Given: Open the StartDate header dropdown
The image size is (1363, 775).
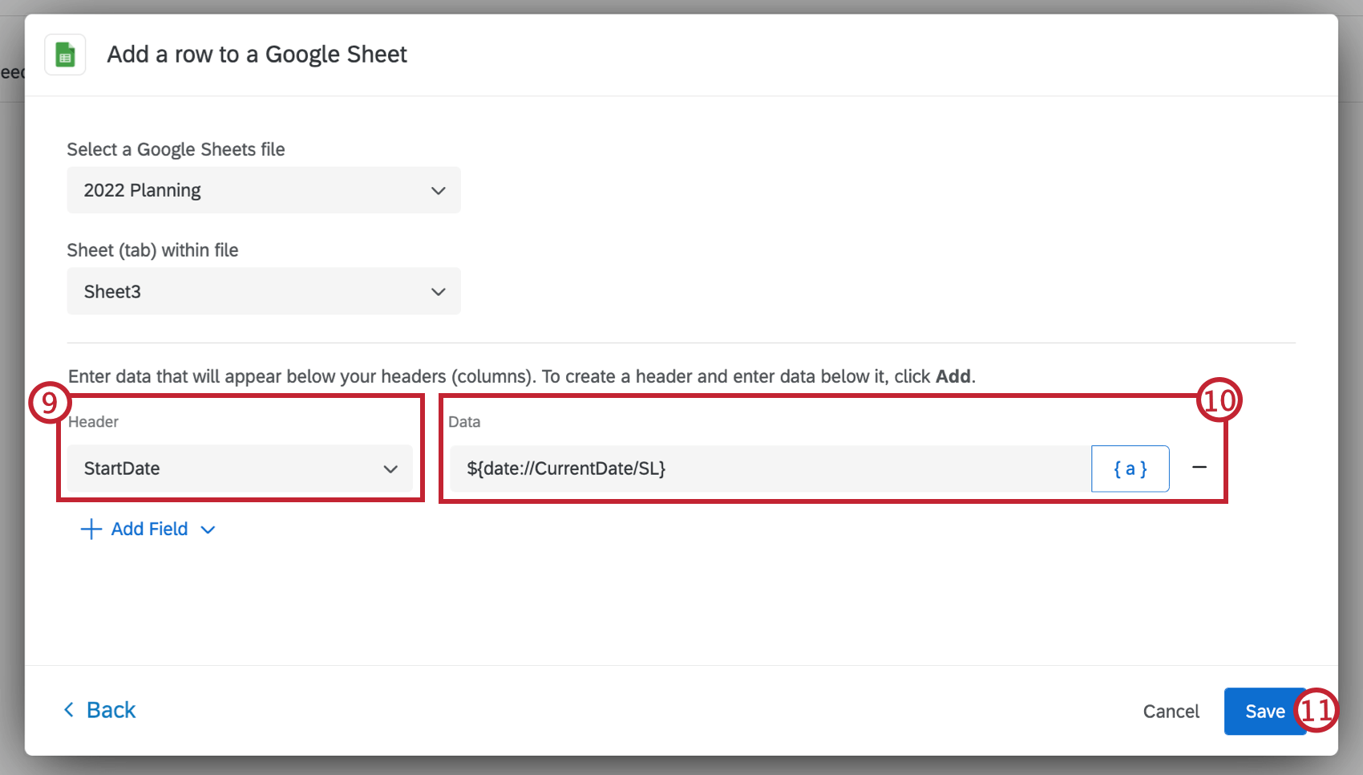Looking at the screenshot, I should 239,469.
